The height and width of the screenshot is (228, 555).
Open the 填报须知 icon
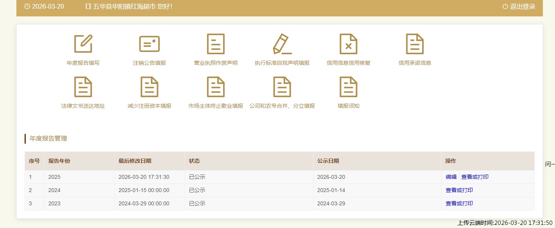tap(349, 87)
